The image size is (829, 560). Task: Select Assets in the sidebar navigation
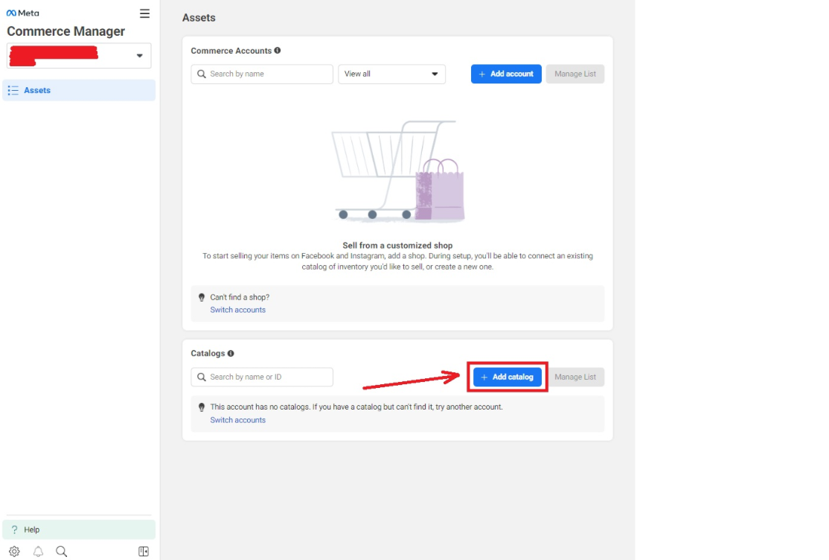[x=79, y=90]
